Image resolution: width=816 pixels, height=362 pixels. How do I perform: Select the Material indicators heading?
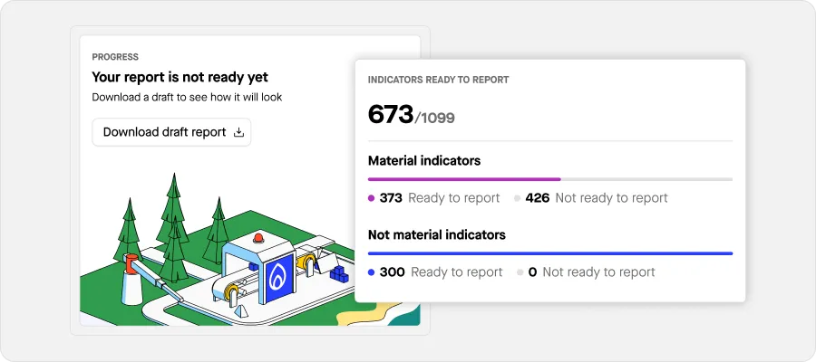[x=424, y=160]
